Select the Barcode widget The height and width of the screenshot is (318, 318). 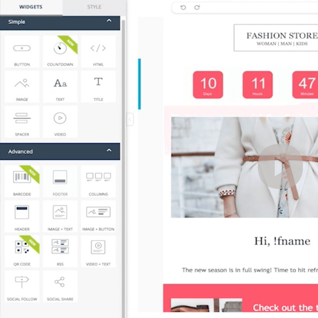tap(22, 181)
